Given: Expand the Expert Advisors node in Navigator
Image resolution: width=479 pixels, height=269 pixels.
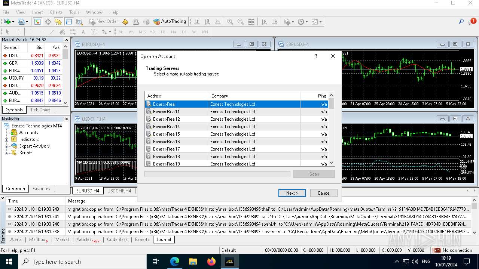Looking at the screenshot, I should click(6, 146).
